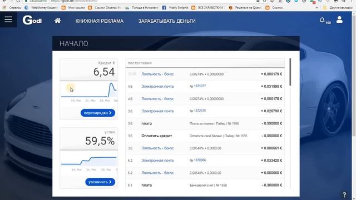Open Лояльность - бонус entry for +0,000179 €
The width and height of the screenshot is (356, 200).
tap(157, 74)
